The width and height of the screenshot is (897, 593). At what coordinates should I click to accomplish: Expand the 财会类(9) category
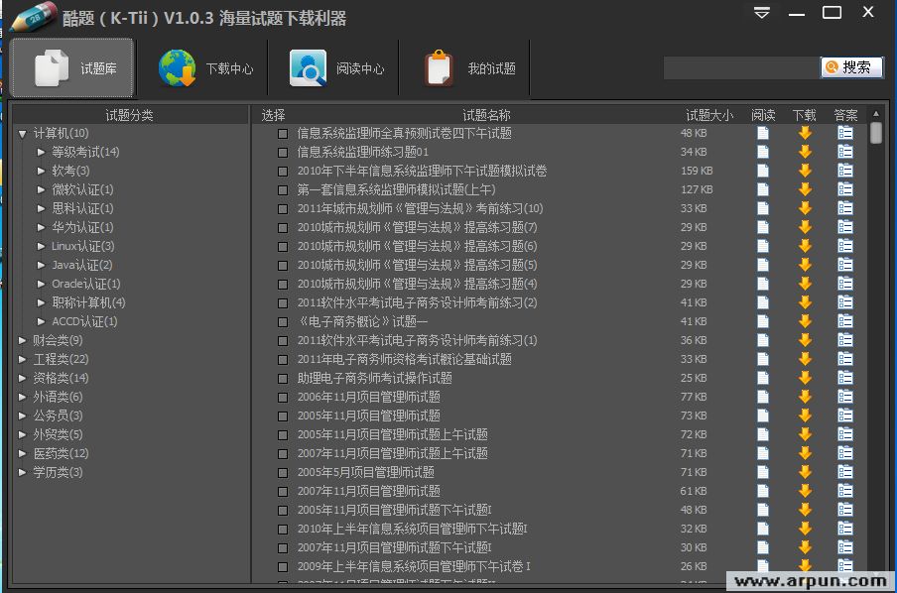coord(22,340)
